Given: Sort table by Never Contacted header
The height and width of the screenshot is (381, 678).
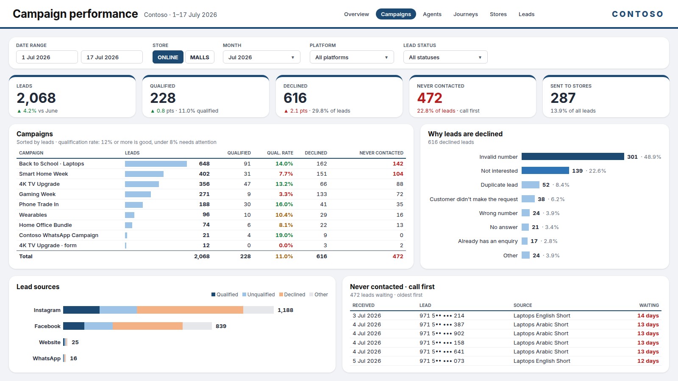Looking at the screenshot, I should click(x=381, y=153).
